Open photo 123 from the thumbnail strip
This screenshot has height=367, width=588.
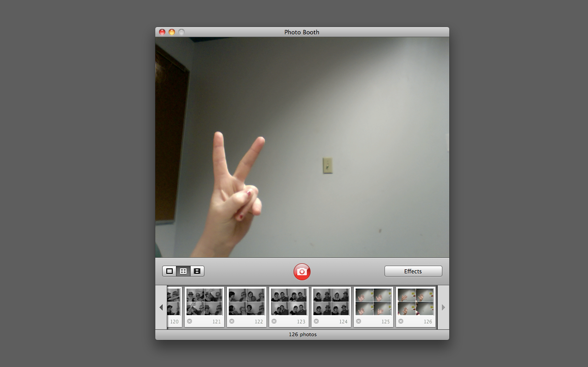pyautogui.click(x=288, y=300)
